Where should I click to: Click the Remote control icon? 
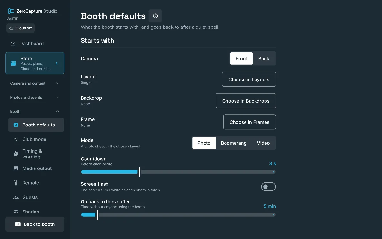pyautogui.click(x=16, y=183)
